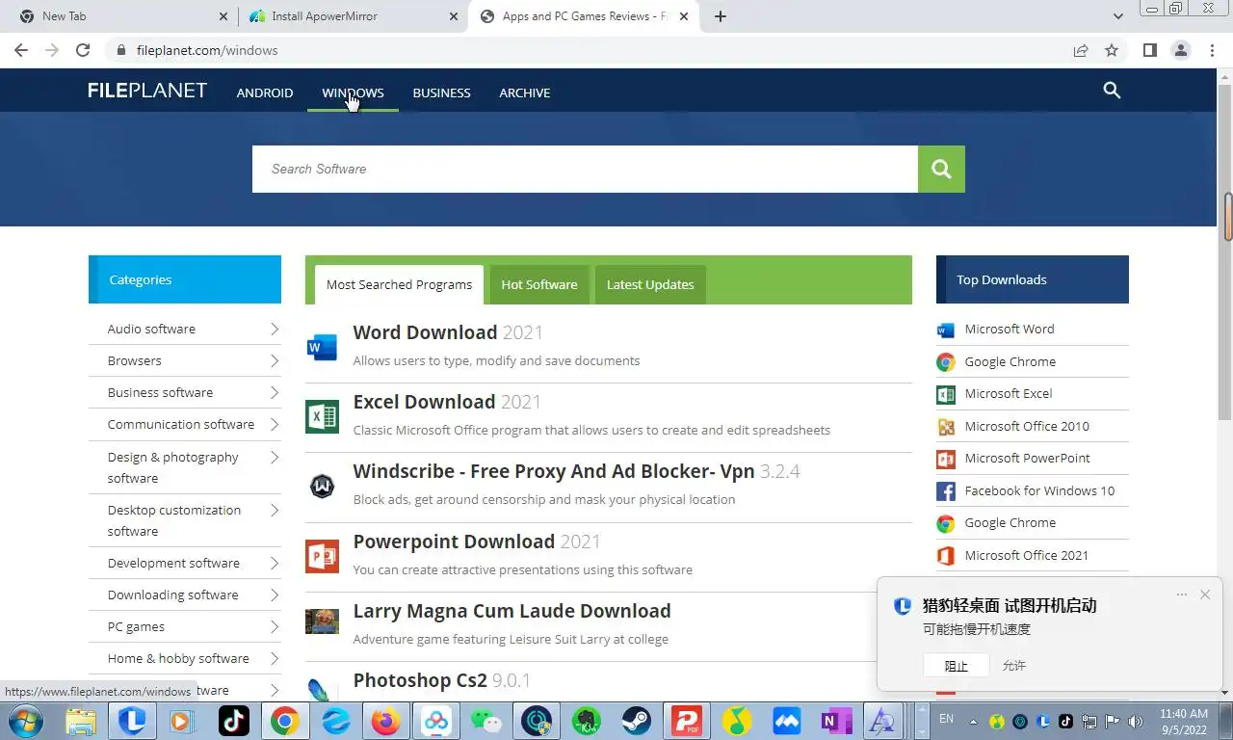This screenshot has width=1233, height=740.
Task: Expand Design & photography software arrow
Action: tap(275, 458)
